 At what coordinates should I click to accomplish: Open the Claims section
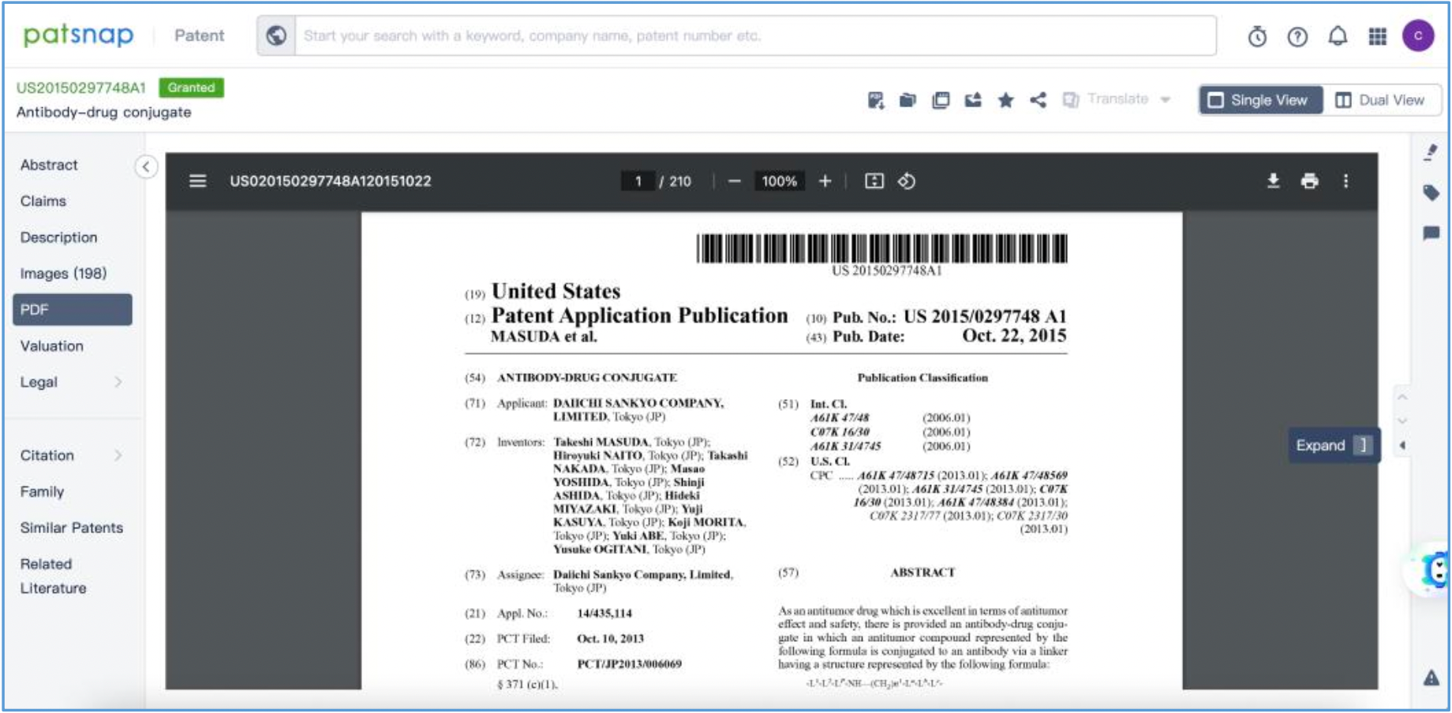[43, 201]
